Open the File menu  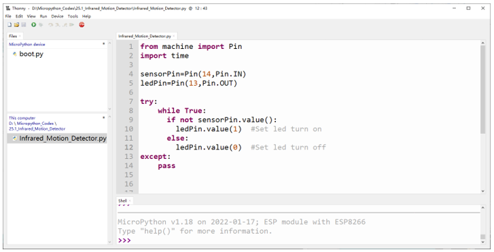click(x=8, y=16)
